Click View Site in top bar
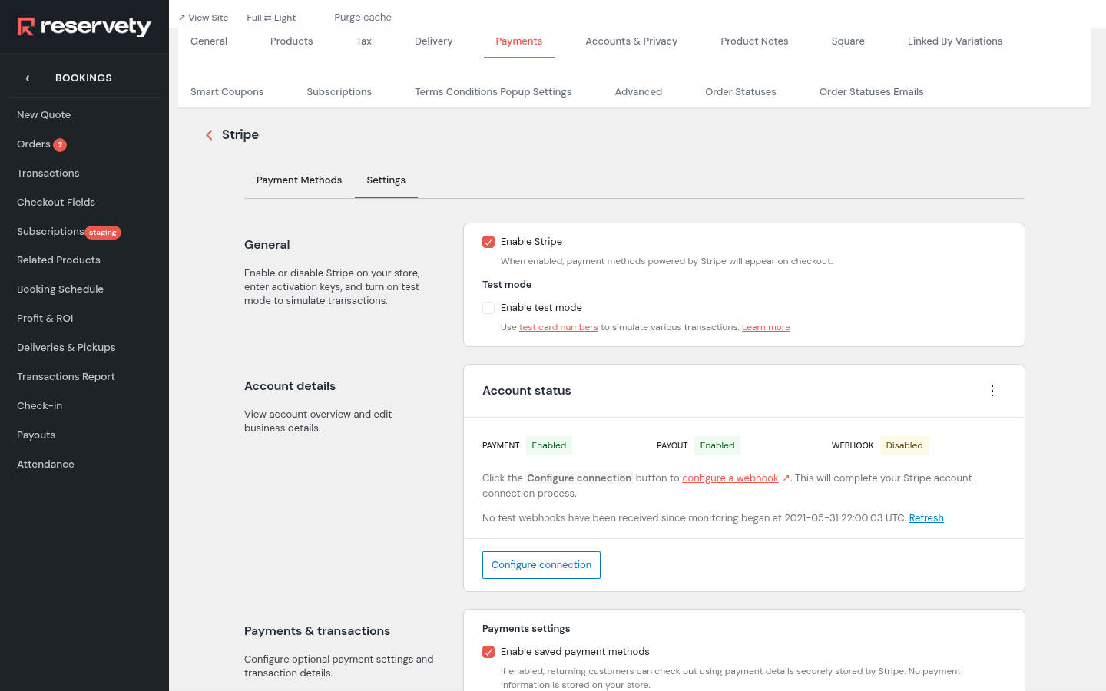1106x691 pixels. click(x=204, y=18)
